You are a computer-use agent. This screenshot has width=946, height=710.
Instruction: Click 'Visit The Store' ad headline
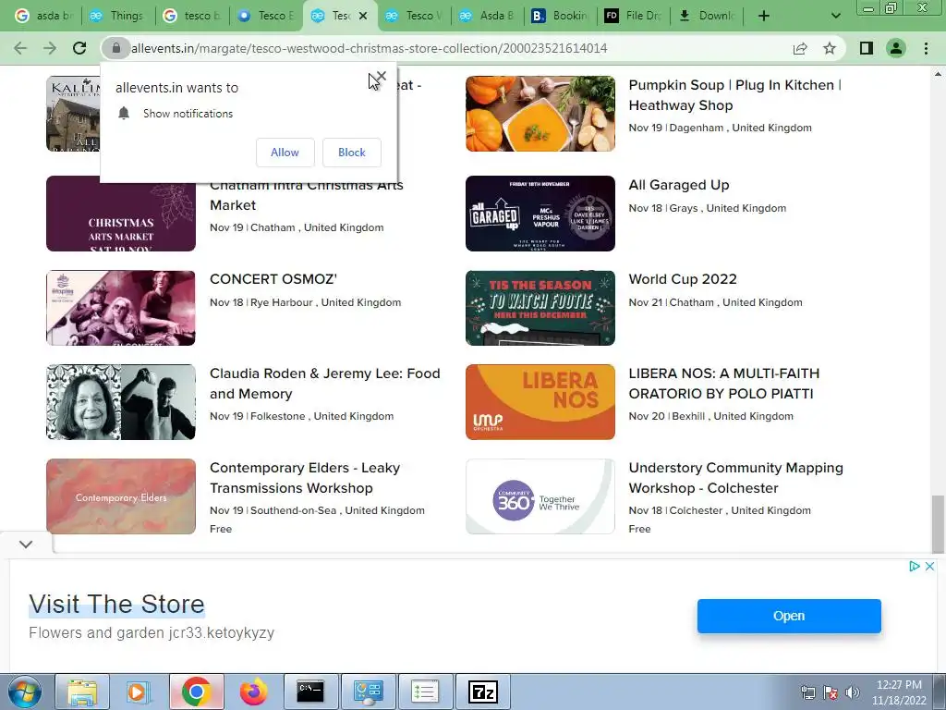(x=116, y=605)
